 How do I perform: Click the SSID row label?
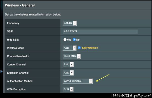pos(10,31)
